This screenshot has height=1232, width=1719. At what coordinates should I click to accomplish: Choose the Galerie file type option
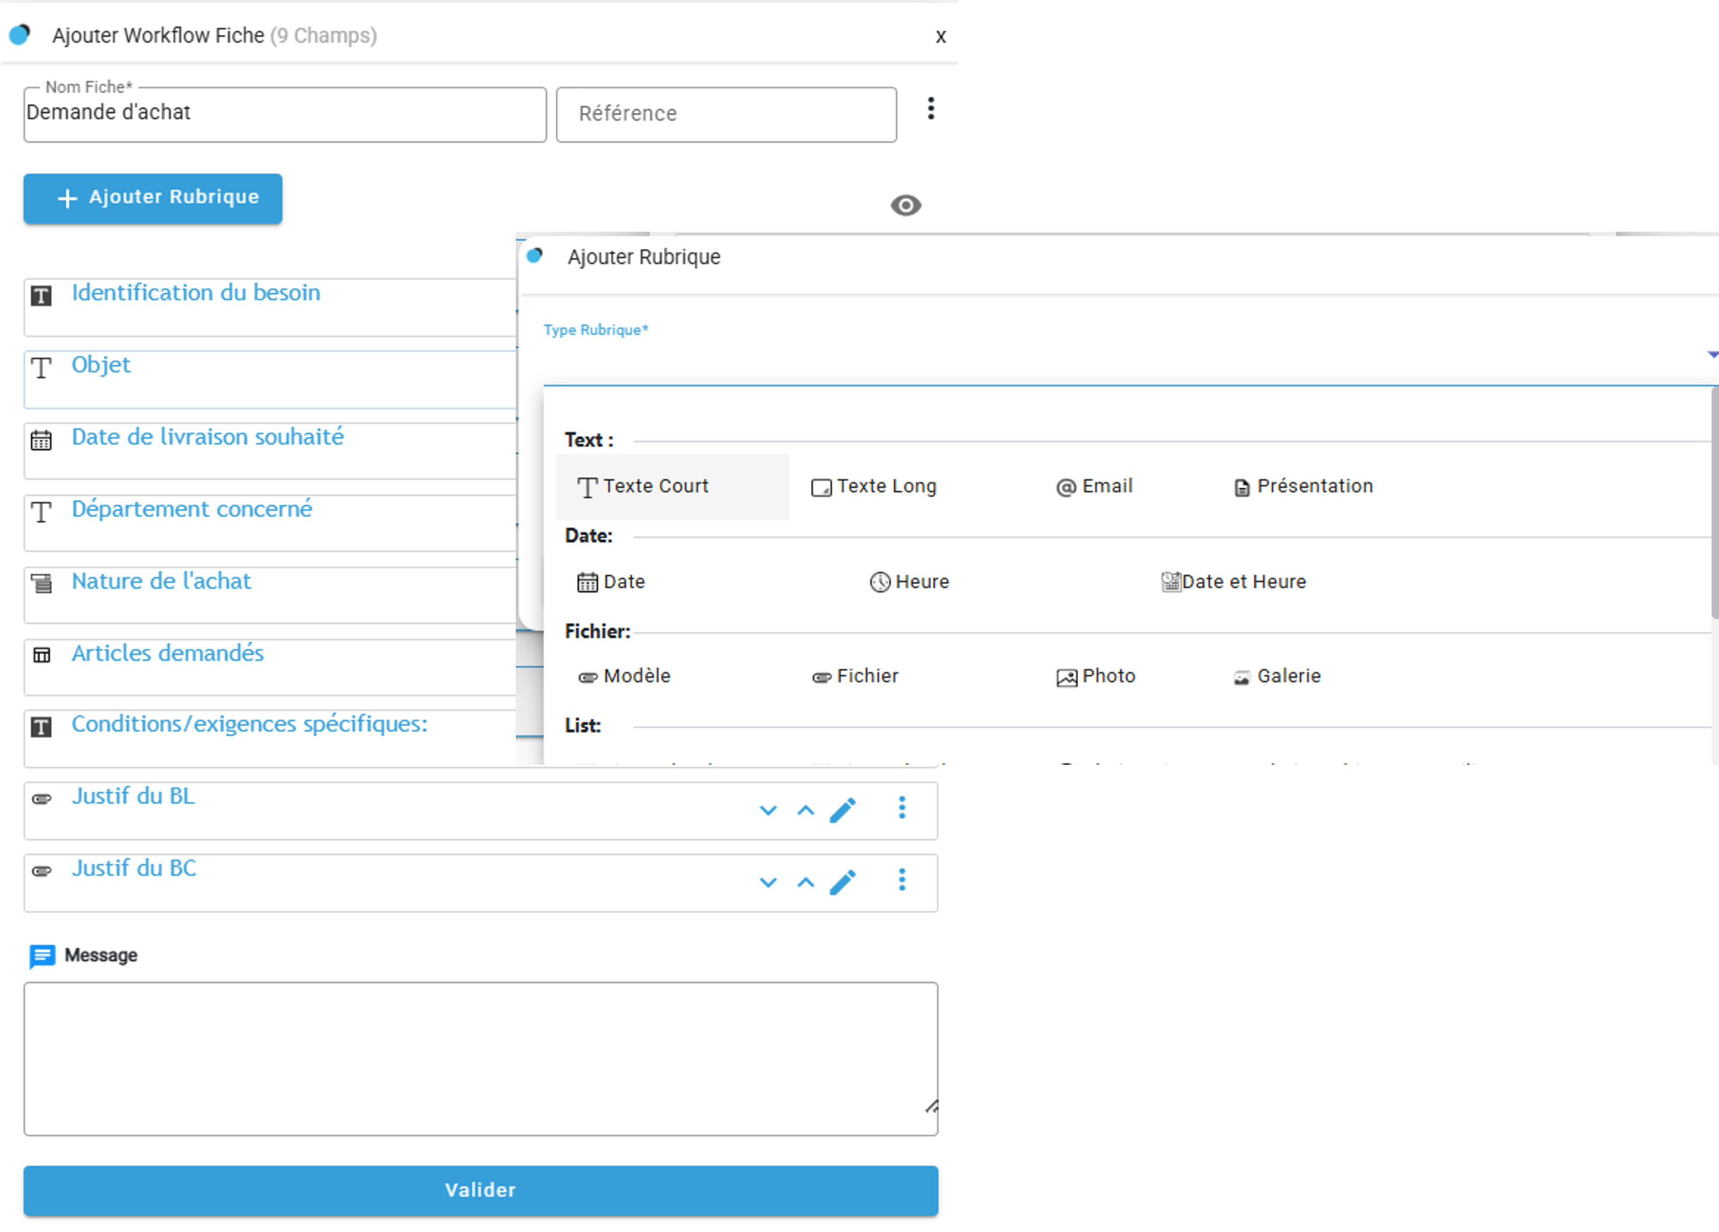1277,676
